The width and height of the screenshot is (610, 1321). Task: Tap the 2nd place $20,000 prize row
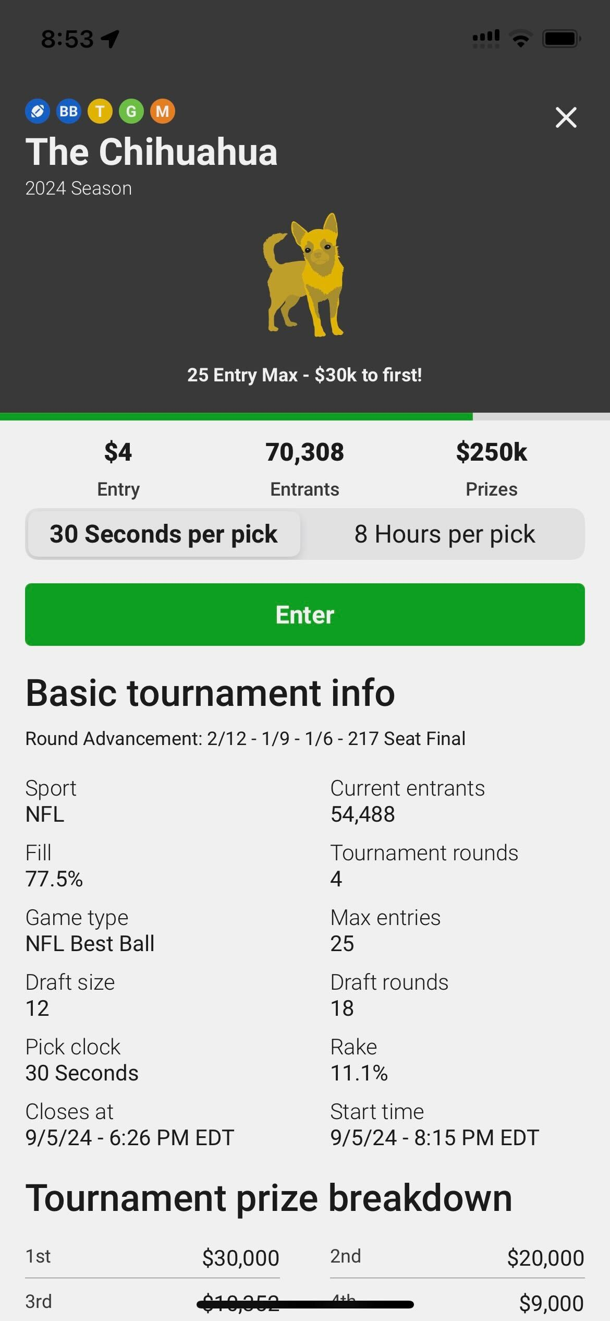pos(457,1257)
